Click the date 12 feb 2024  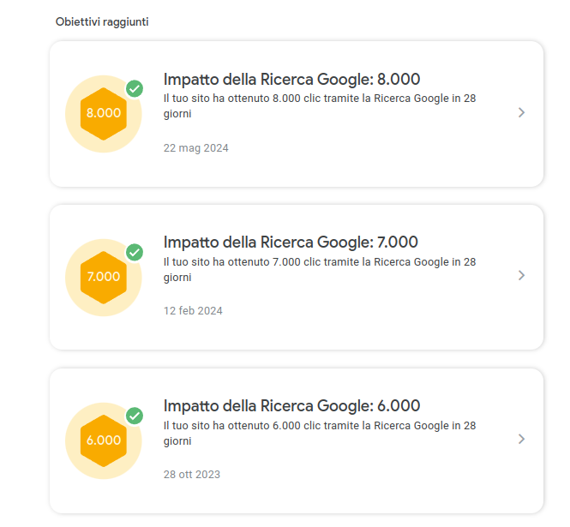pyautogui.click(x=193, y=311)
